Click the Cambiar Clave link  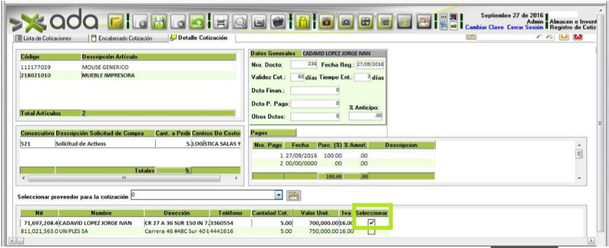click(484, 27)
